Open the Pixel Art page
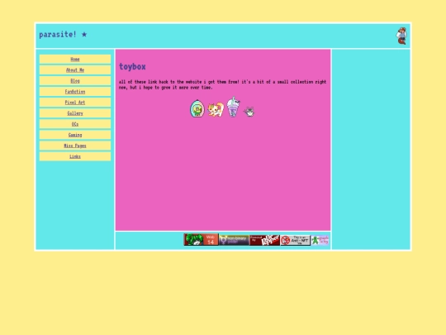446x335 pixels. pos(75,103)
